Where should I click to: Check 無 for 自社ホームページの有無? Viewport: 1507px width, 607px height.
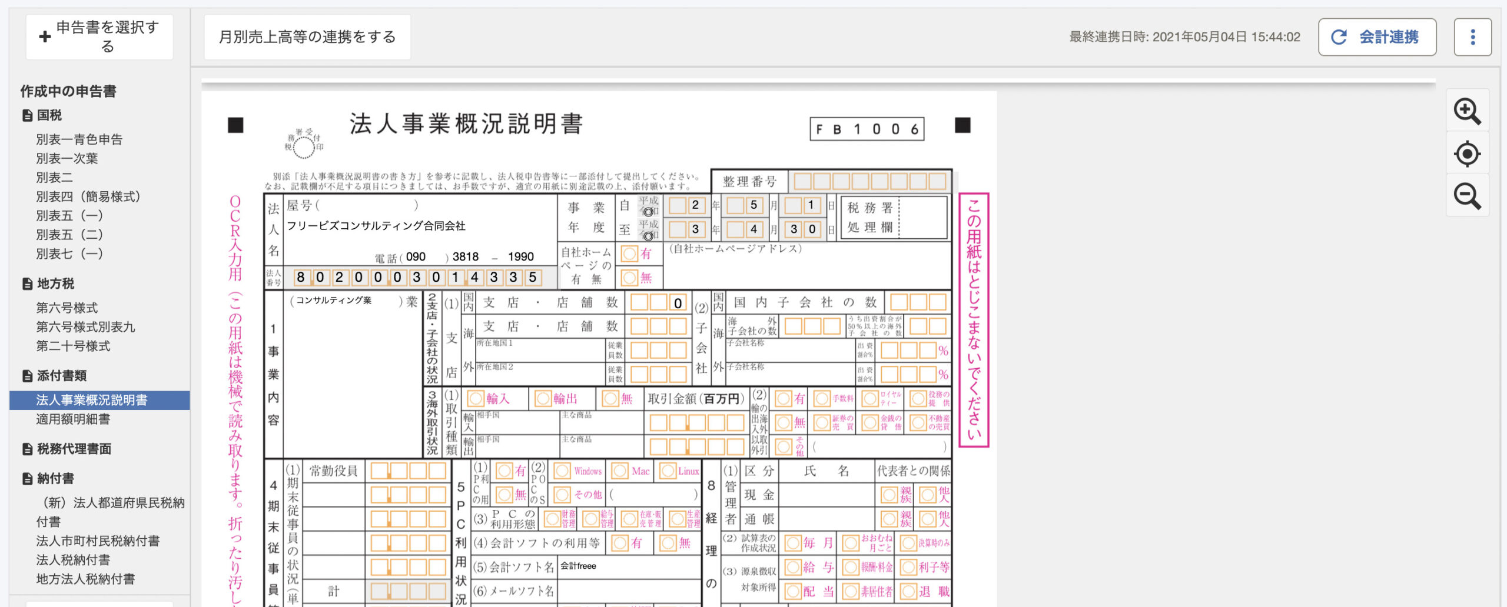pos(629,277)
